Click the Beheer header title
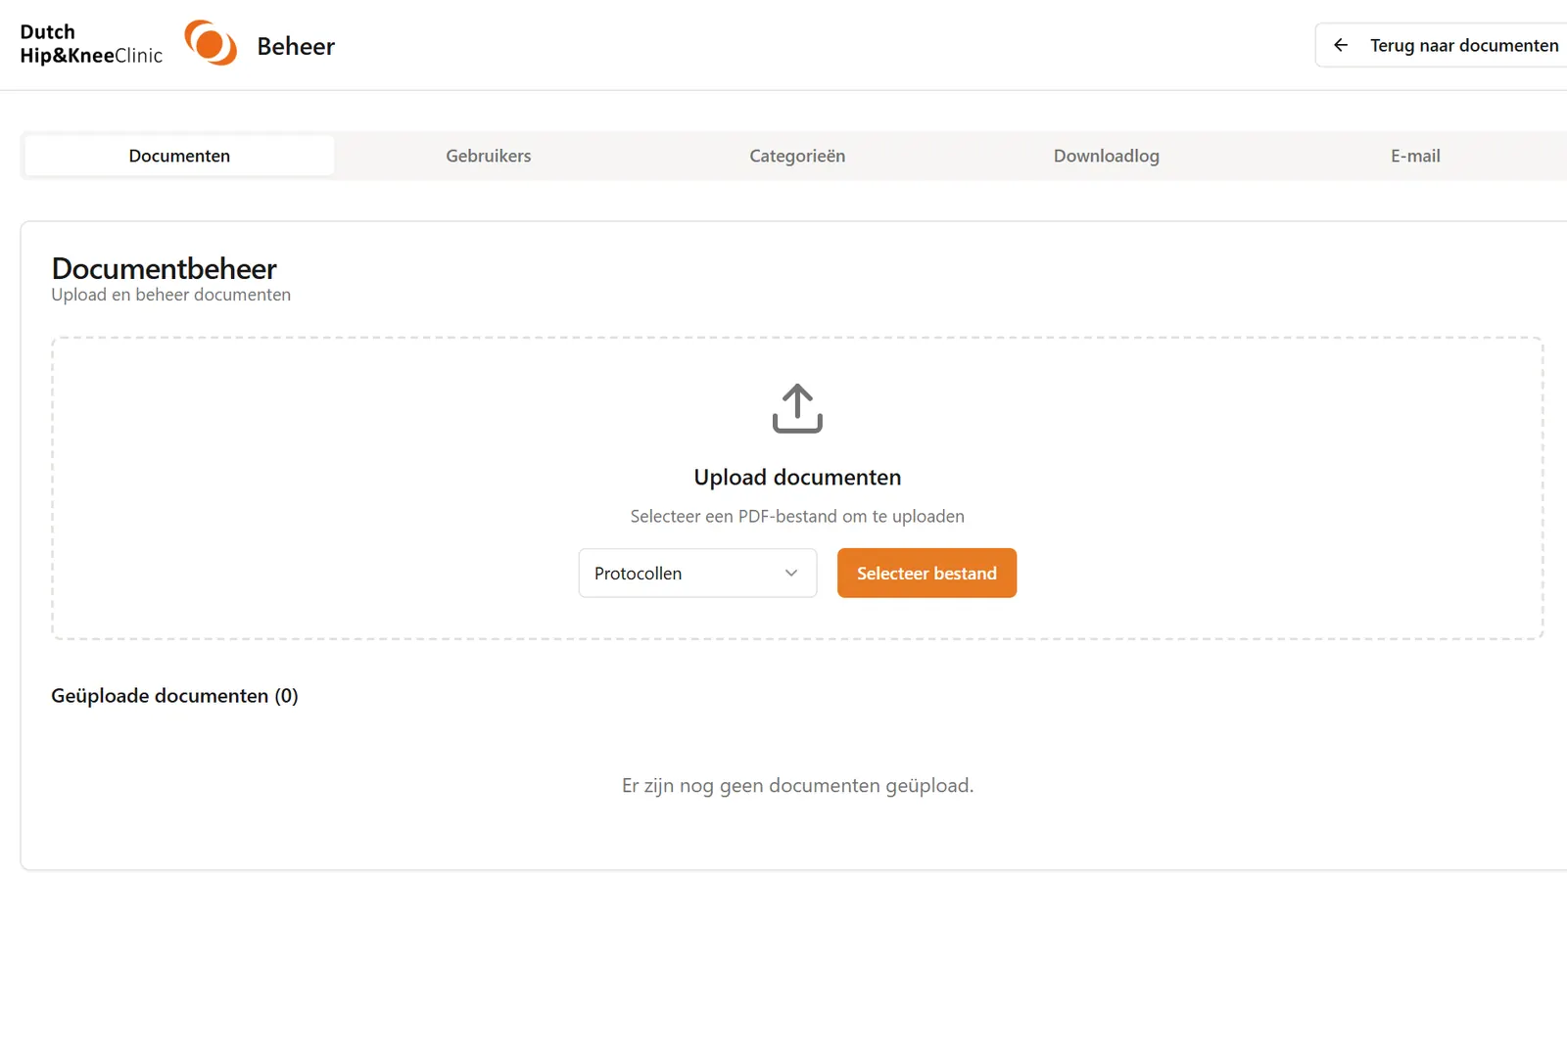This screenshot has width=1567, height=1062. (296, 46)
